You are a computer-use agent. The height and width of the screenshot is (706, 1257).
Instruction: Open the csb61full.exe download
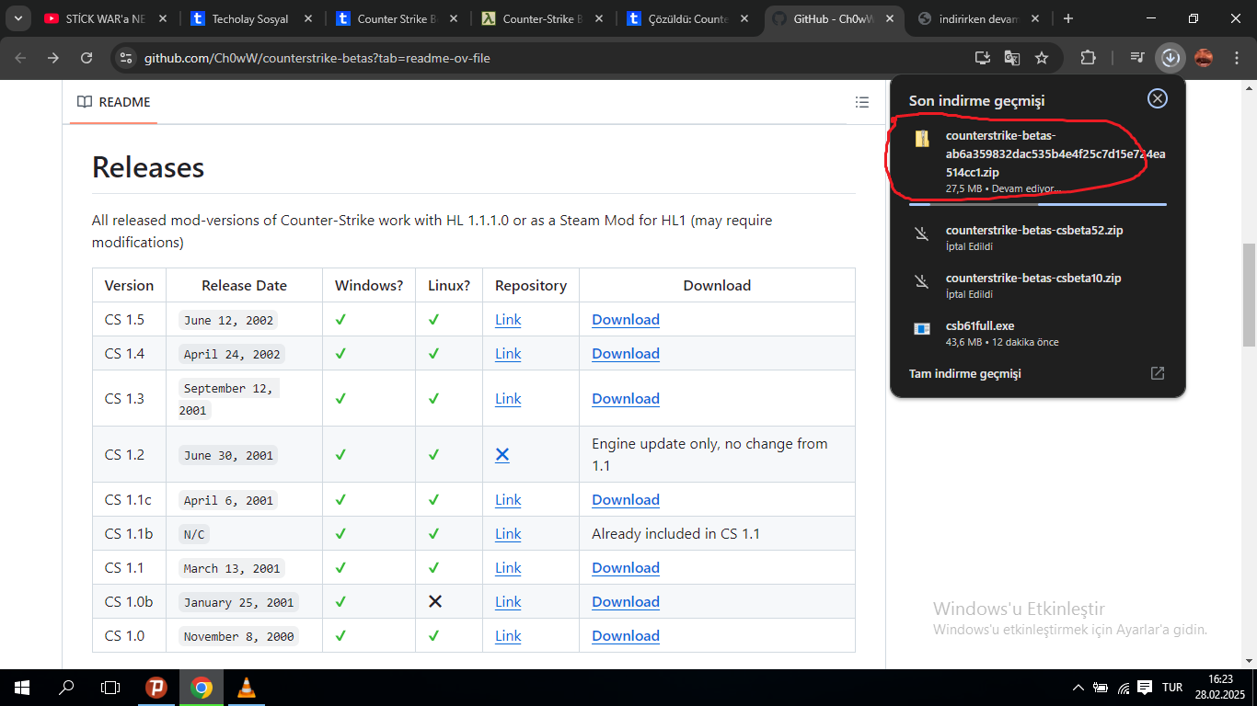[x=1037, y=333]
